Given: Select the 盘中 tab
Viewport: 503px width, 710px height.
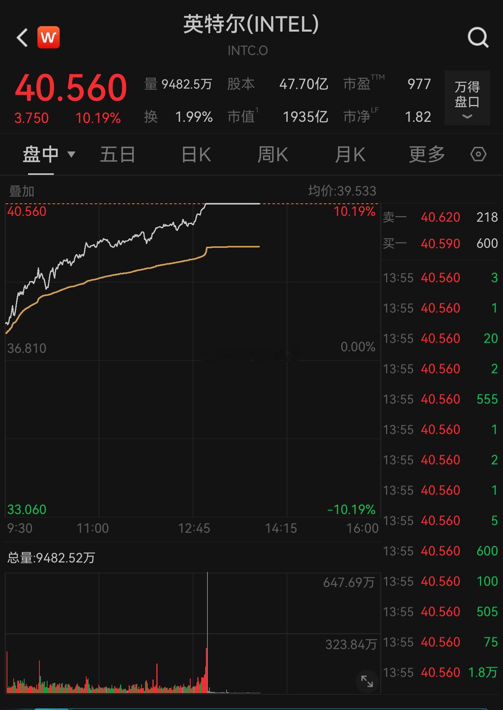Looking at the screenshot, I should (41, 154).
